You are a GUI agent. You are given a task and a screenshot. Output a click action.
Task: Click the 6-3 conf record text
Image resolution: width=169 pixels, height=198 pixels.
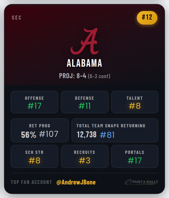99,76
